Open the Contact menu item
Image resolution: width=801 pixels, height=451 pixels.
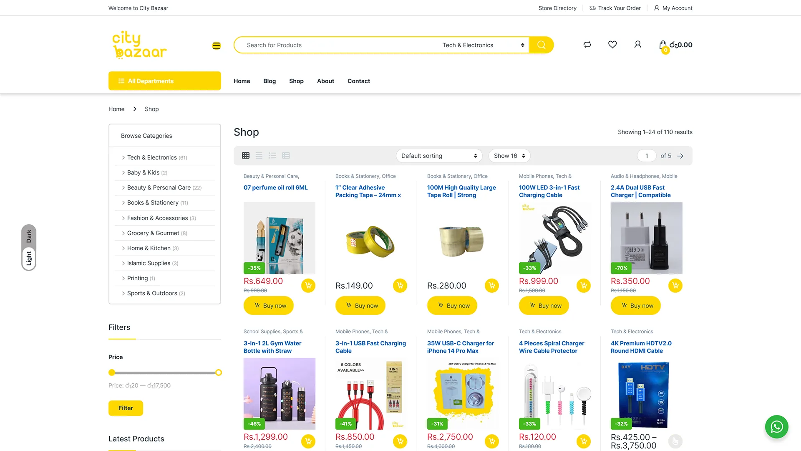pyautogui.click(x=358, y=81)
